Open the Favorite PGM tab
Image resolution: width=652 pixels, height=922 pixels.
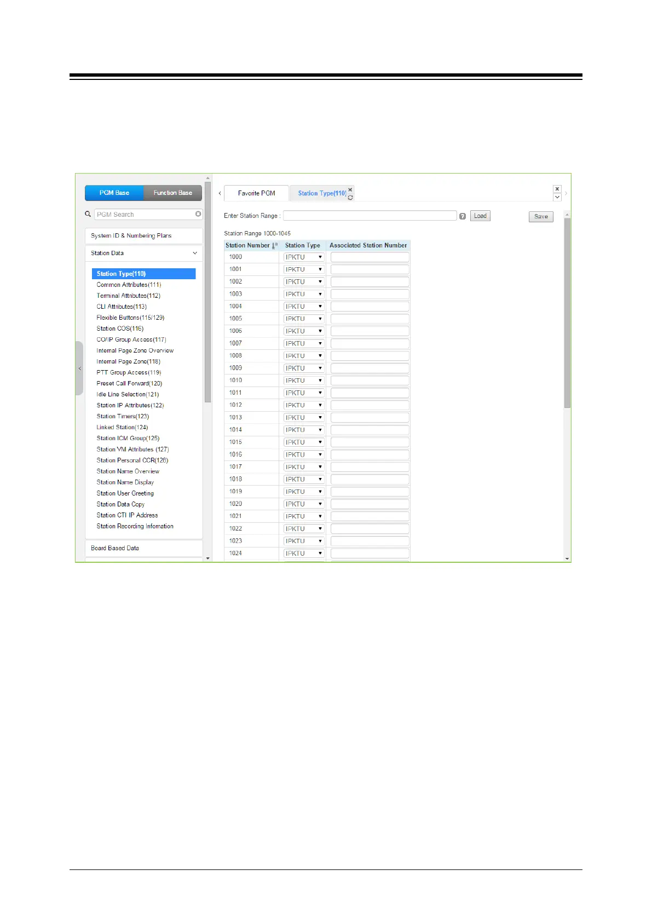(x=256, y=193)
